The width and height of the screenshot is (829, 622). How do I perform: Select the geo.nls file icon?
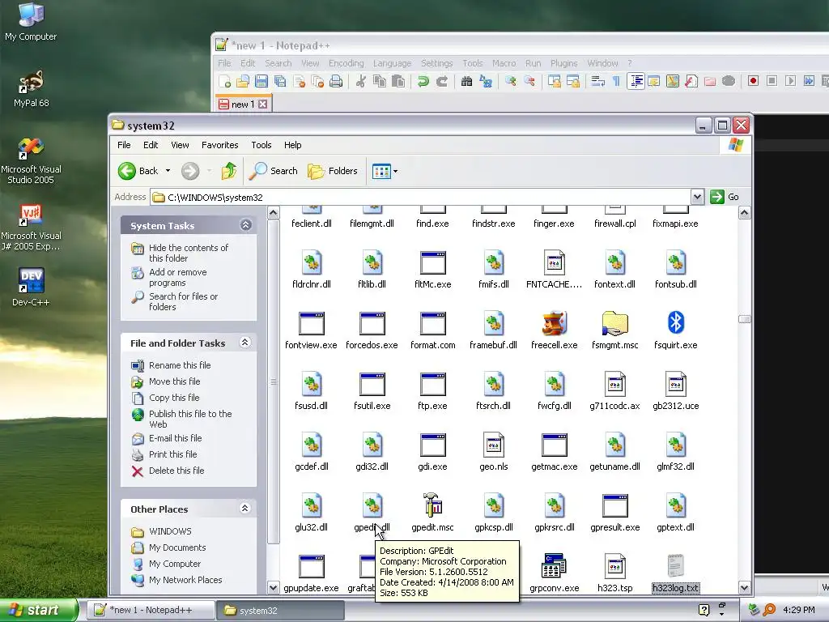click(493, 445)
